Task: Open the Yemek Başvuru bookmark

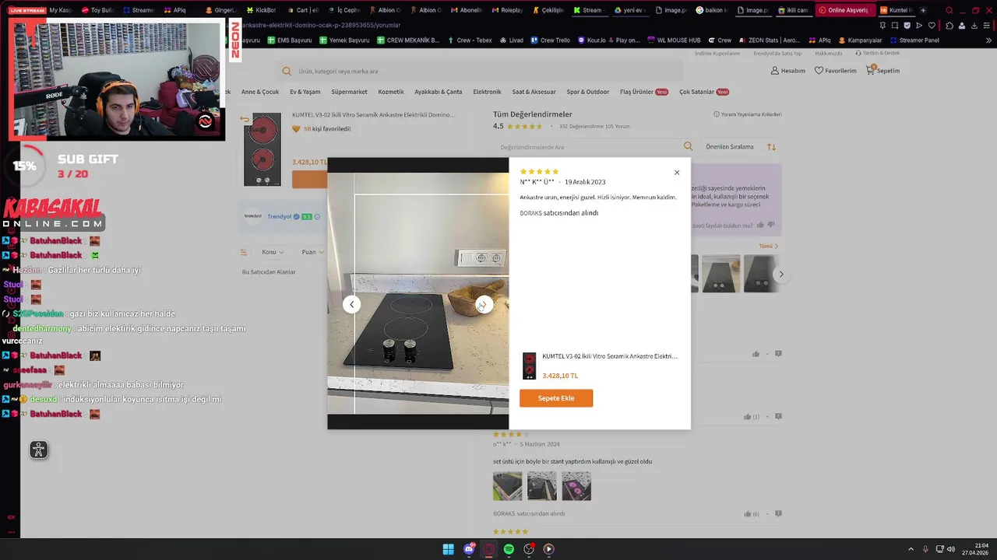Action: (x=343, y=40)
